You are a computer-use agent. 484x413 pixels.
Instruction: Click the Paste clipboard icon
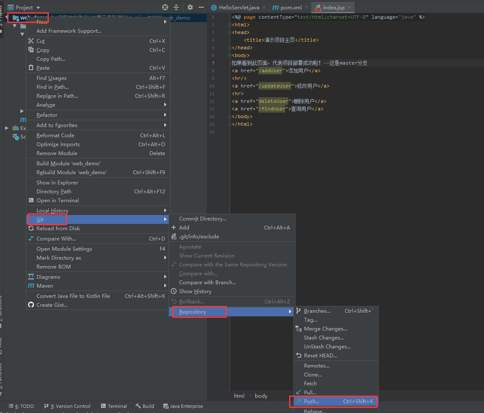pyautogui.click(x=31, y=68)
